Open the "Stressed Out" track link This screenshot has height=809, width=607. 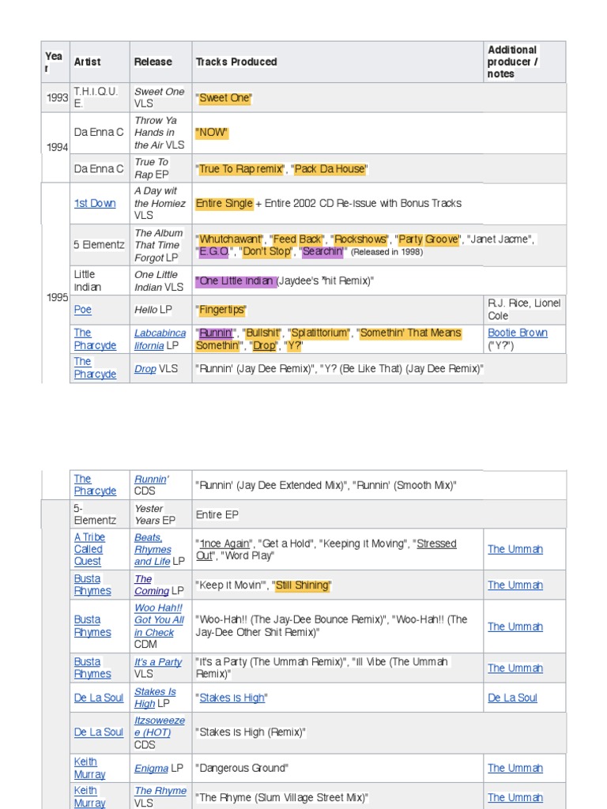click(435, 544)
